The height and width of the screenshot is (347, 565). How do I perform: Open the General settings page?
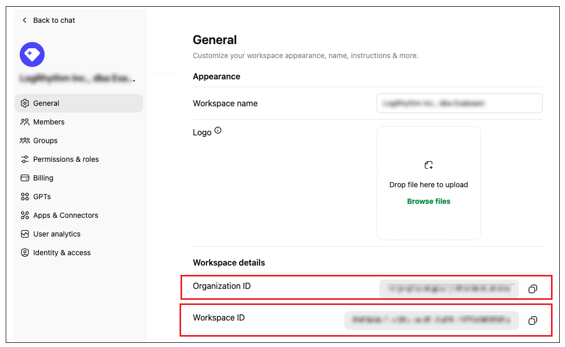tap(46, 103)
